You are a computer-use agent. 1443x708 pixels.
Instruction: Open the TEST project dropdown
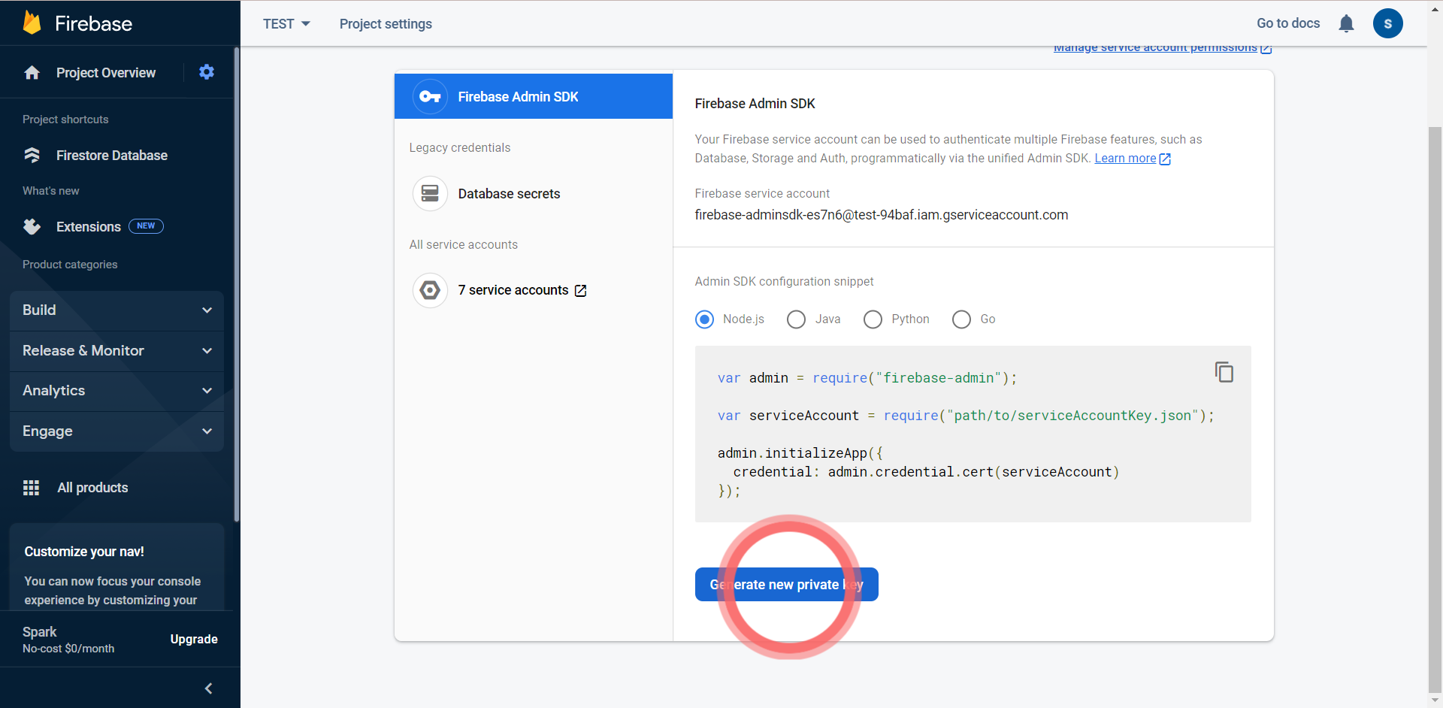(286, 24)
